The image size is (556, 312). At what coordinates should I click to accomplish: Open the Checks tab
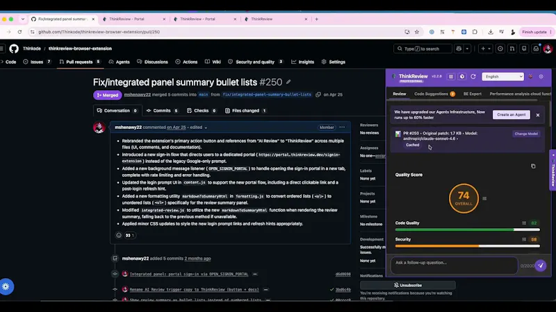tap(202, 111)
